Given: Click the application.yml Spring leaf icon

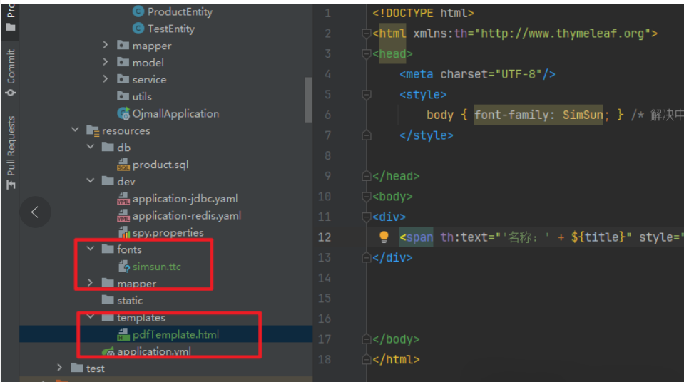Looking at the screenshot, I should pos(108,351).
